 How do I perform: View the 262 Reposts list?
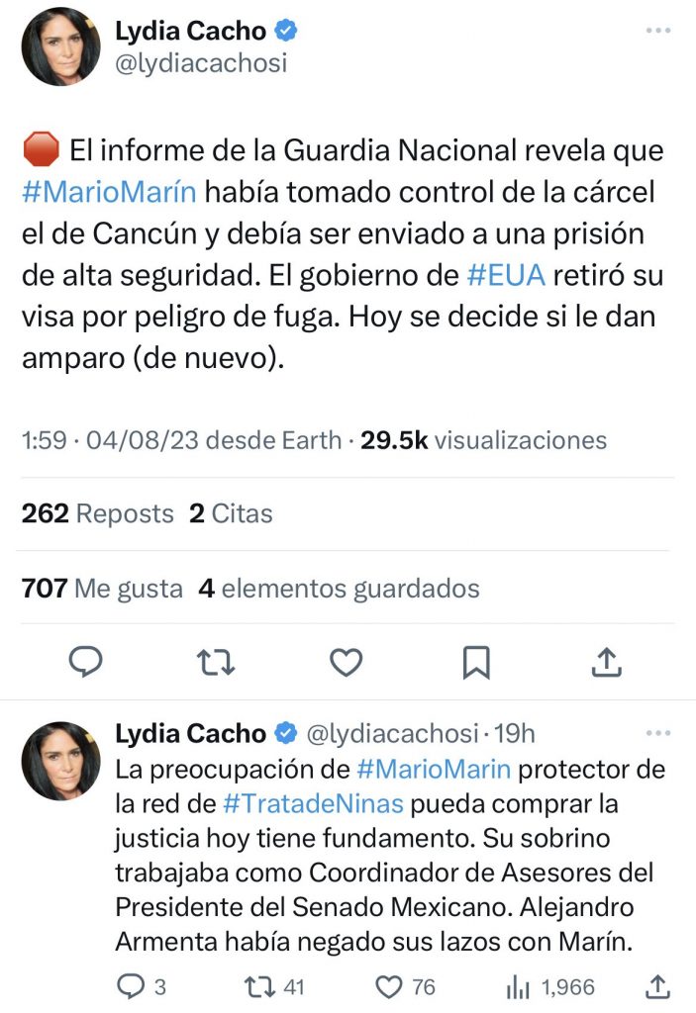click(97, 513)
